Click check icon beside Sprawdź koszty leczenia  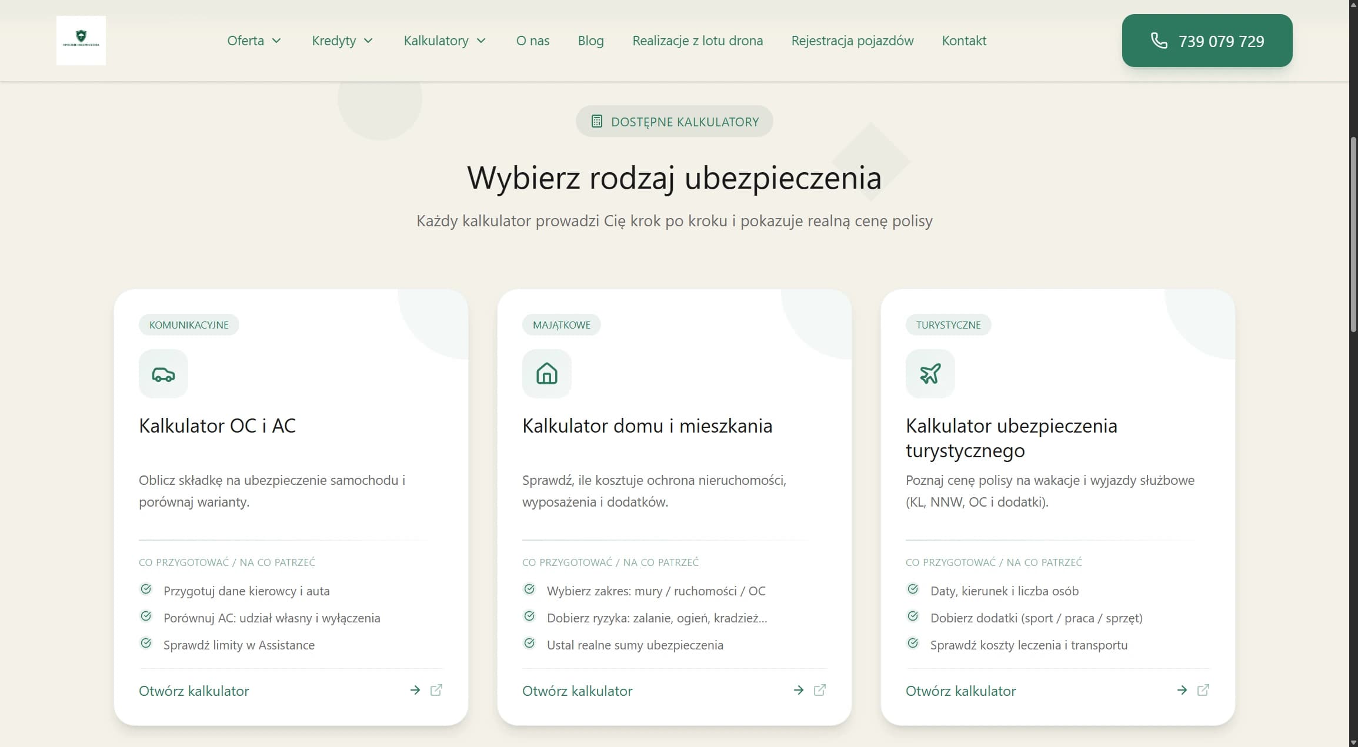tap(913, 643)
